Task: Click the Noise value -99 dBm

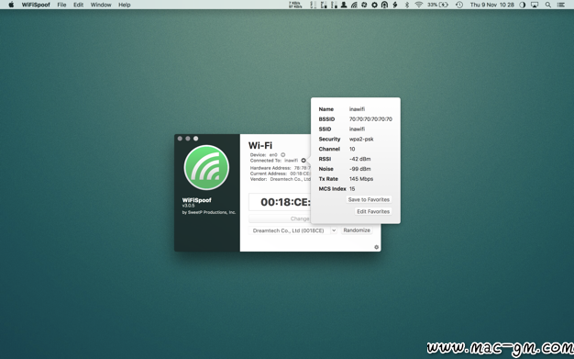Action: point(359,169)
